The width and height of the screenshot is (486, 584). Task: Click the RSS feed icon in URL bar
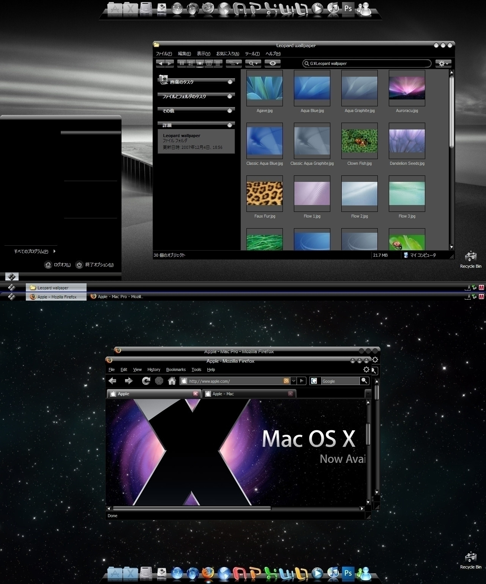[x=286, y=381]
